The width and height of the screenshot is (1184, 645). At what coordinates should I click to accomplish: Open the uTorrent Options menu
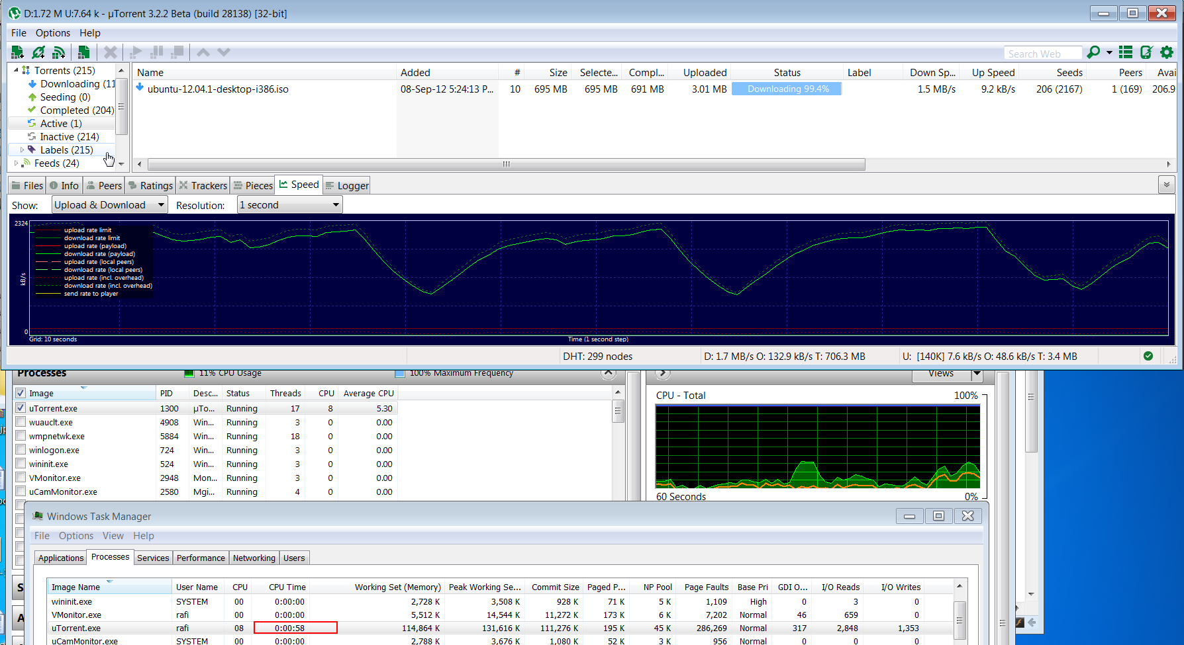[x=53, y=33]
